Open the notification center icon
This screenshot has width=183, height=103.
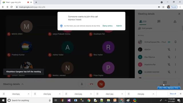pos(179,100)
